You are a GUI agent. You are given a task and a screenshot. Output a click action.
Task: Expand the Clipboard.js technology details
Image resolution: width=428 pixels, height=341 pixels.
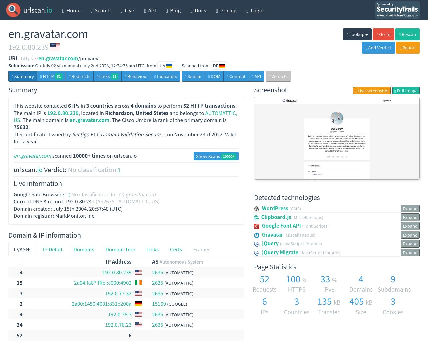[410, 217]
